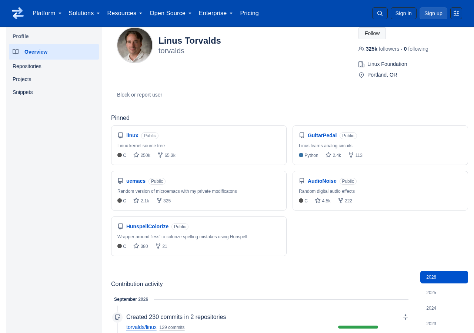
Task: Click the organization building icon by Linux Foundation
Action: coord(361,64)
